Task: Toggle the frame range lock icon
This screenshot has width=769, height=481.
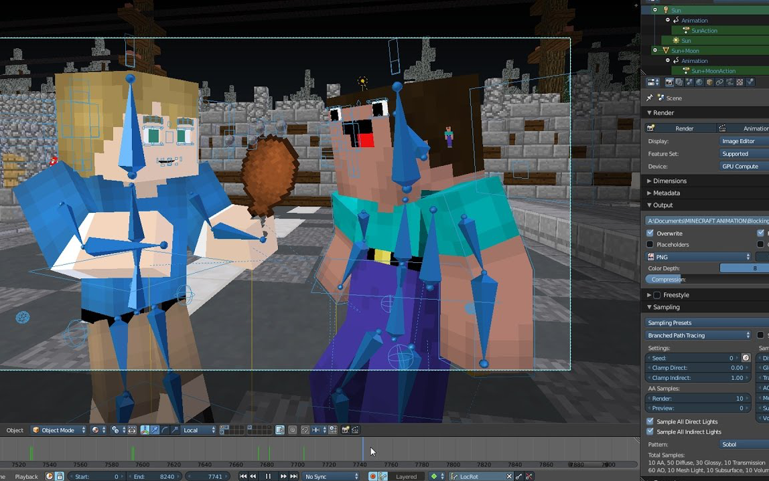Action: pyautogui.click(x=60, y=476)
